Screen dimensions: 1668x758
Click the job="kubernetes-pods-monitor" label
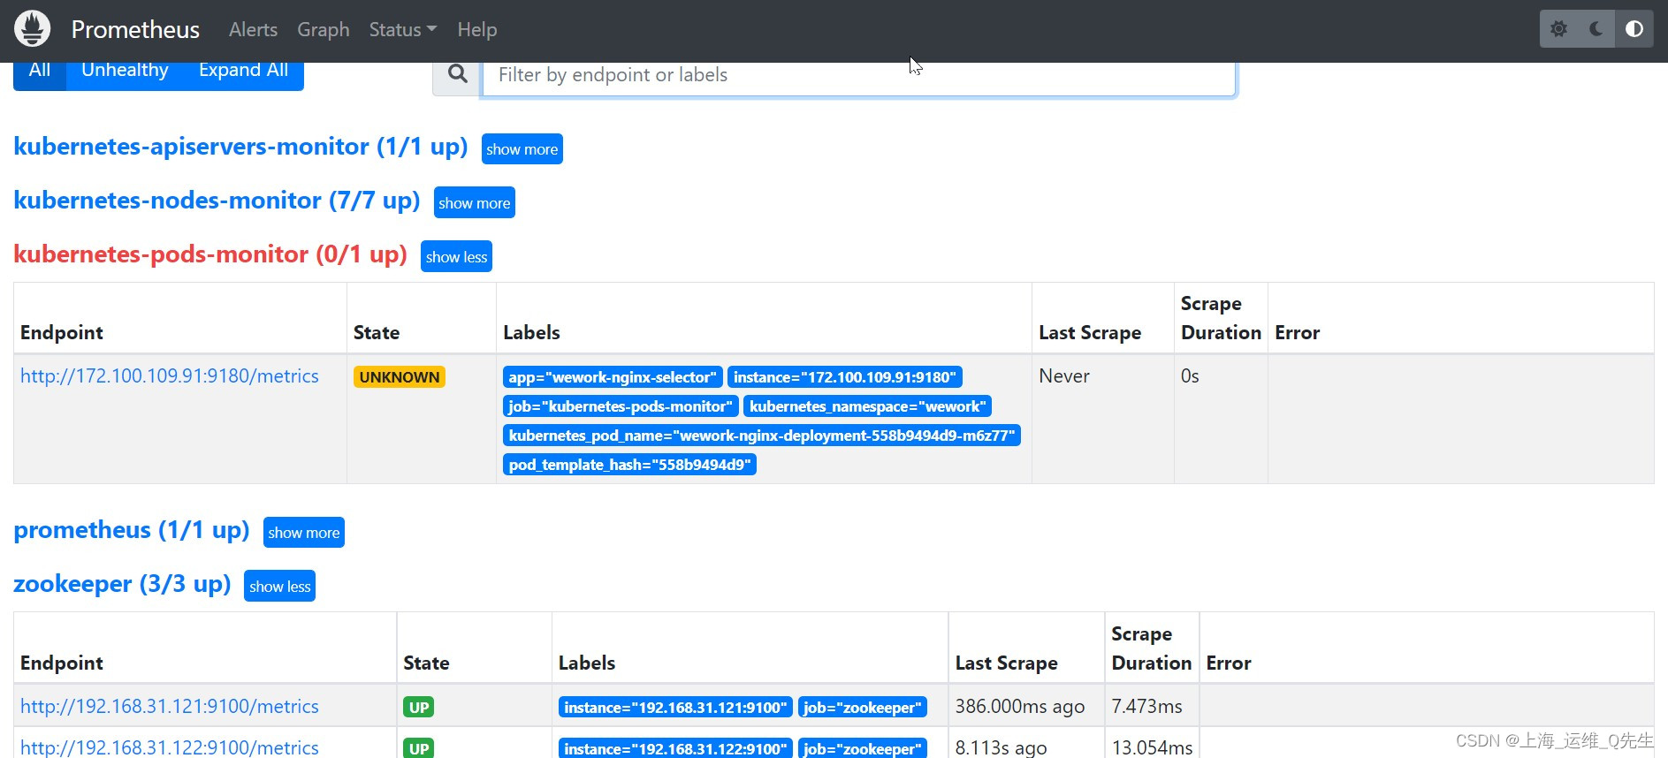621,406
